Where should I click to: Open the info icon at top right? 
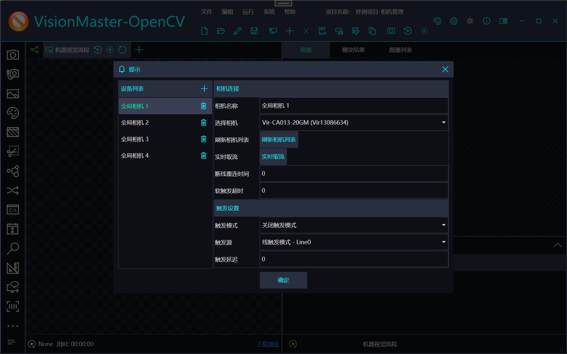487,21
